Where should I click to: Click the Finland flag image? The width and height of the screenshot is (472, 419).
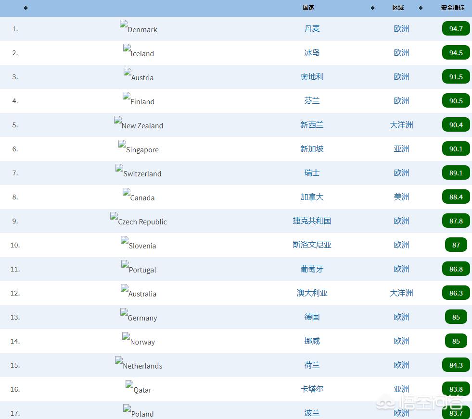click(127, 96)
